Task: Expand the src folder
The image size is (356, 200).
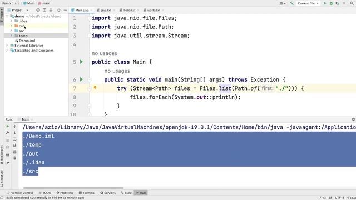Action: [11, 31]
